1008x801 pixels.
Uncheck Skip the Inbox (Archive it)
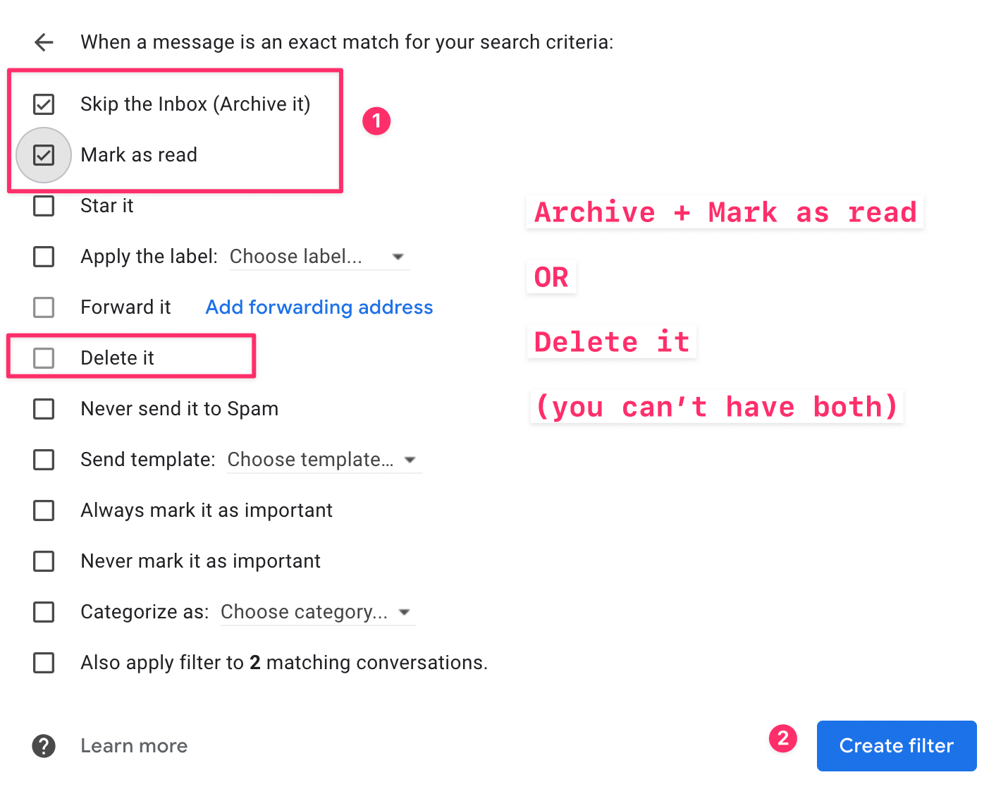[x=44, y=104]
